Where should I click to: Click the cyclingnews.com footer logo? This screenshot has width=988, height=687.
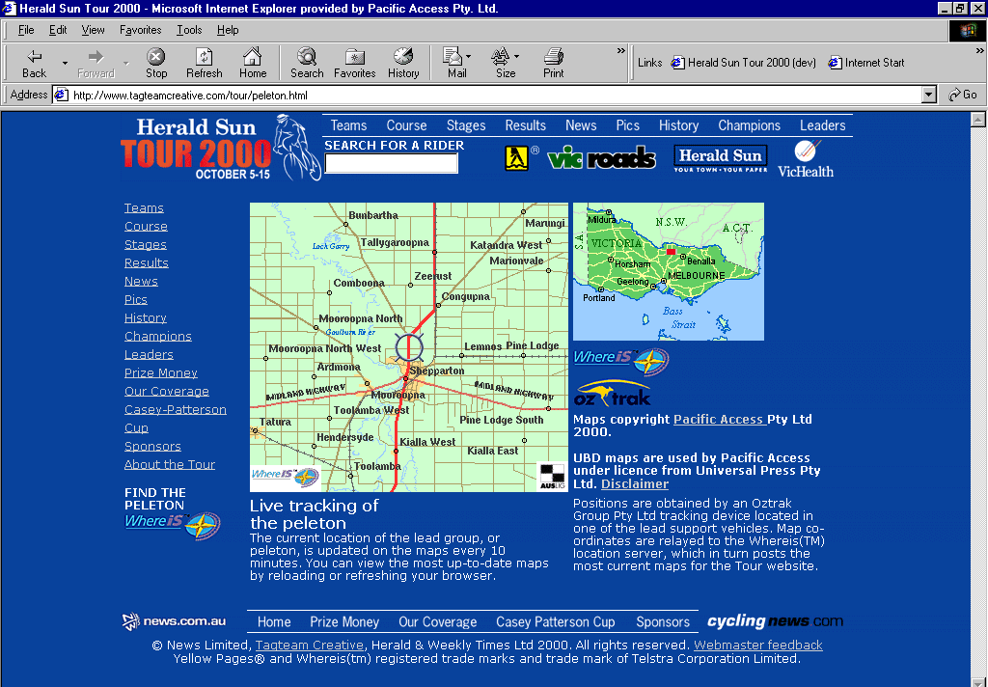pyautogui.click(x=775, y=621)
